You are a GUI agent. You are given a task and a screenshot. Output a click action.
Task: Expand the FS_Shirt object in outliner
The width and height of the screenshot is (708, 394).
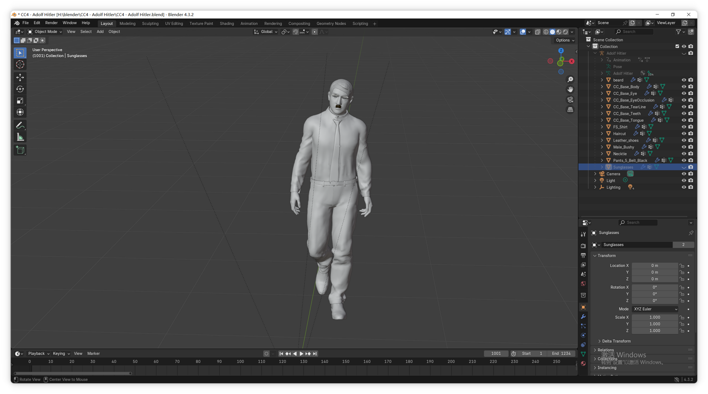click(x=602, y=127)
